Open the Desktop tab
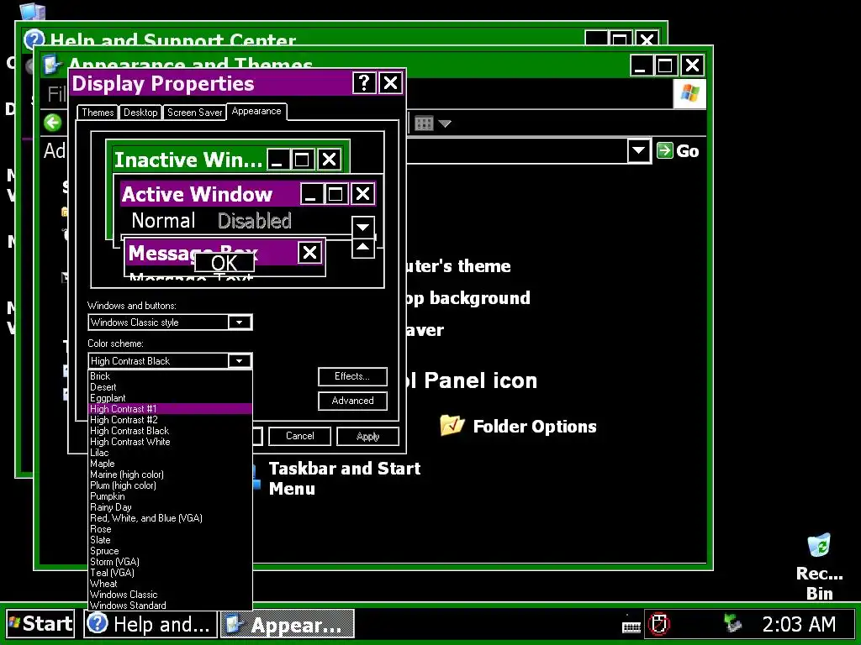This screenshot has width=861, height=645. click(x=140, y=113)
